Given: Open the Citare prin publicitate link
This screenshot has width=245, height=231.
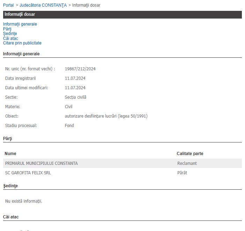Looking at the screenshot, I should tap(22, 43).
